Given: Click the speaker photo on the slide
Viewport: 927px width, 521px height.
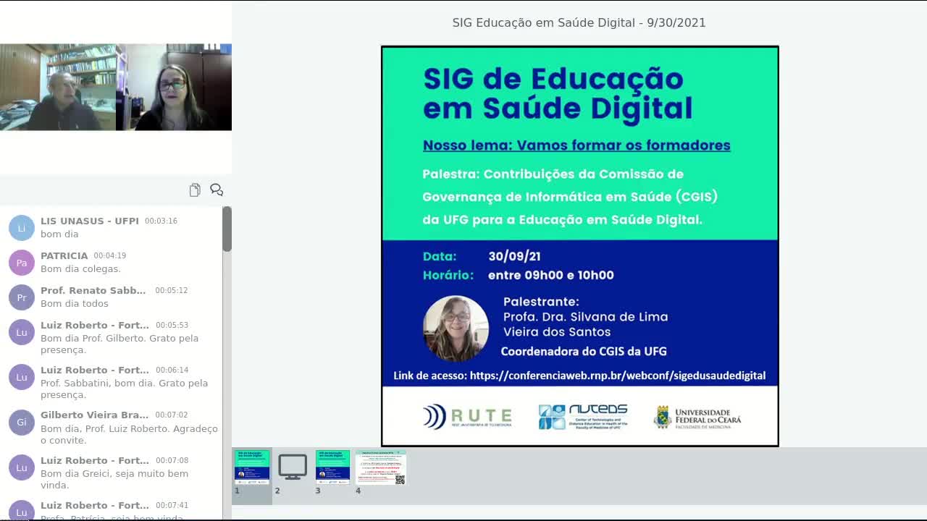Looking at the screenshot, I should (456, 328).
